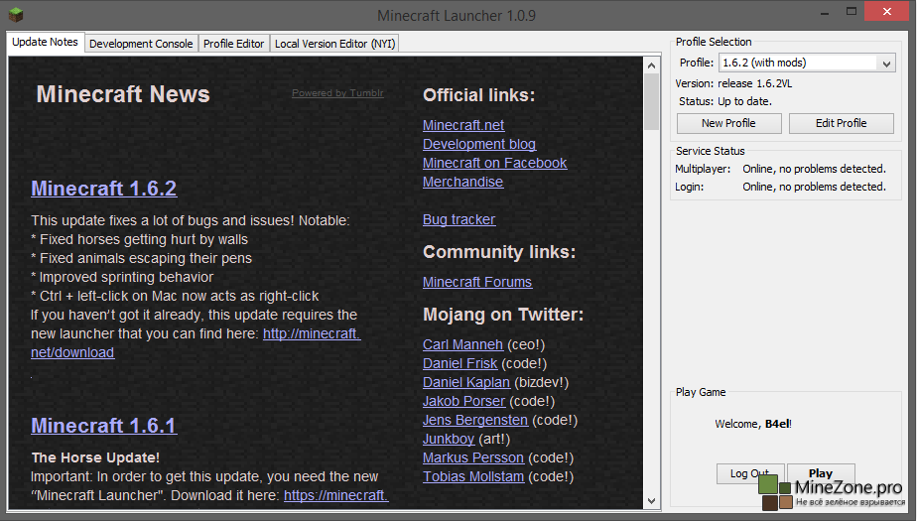917x521 pixels.
Task: Click Jens Bergensten's Twitter link
Action: coord(473,420)
